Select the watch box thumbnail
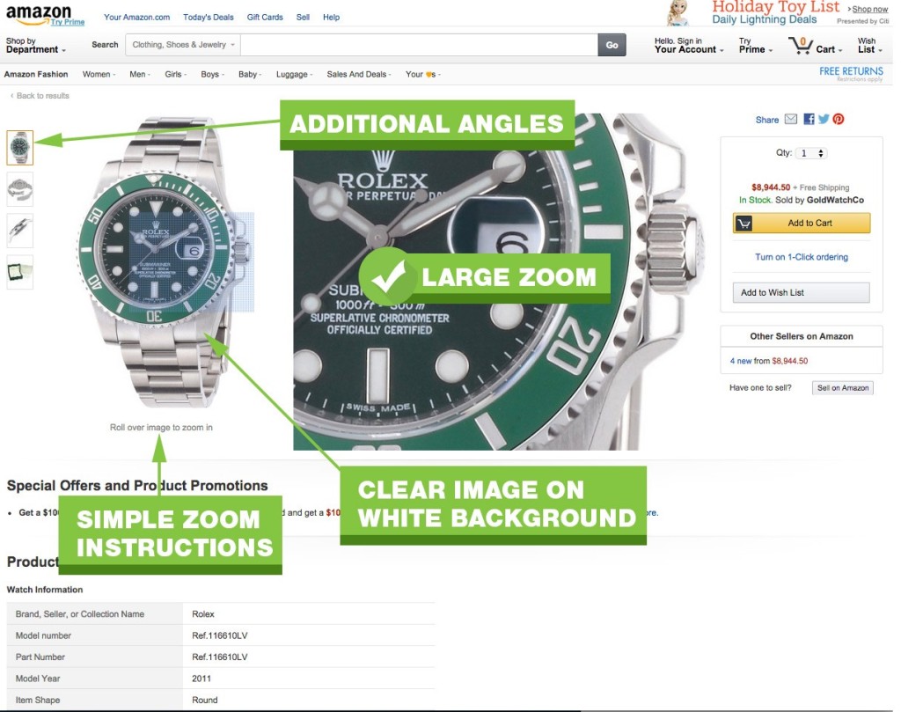 coord(20,272)
